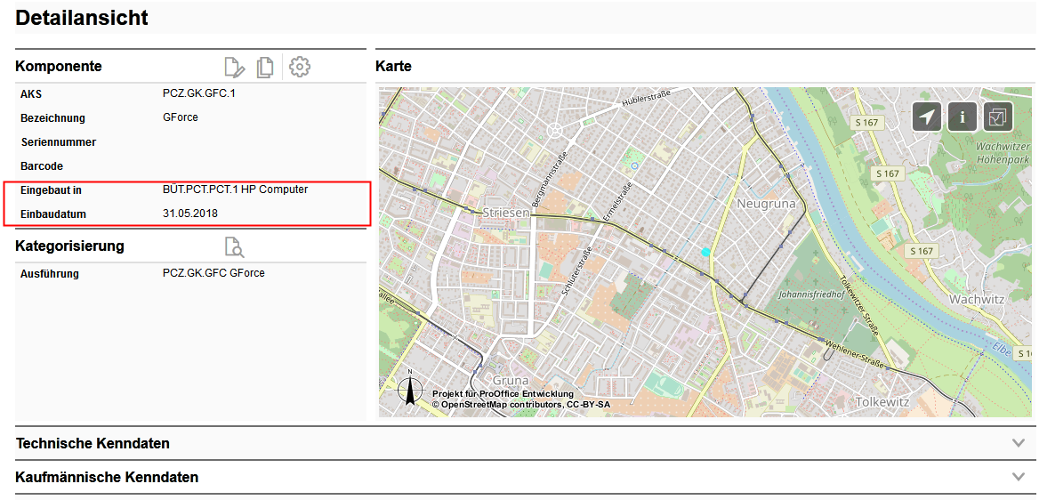Open the map info button
This screenshot has height=500, width=1039.
click(x=962, y=117)
